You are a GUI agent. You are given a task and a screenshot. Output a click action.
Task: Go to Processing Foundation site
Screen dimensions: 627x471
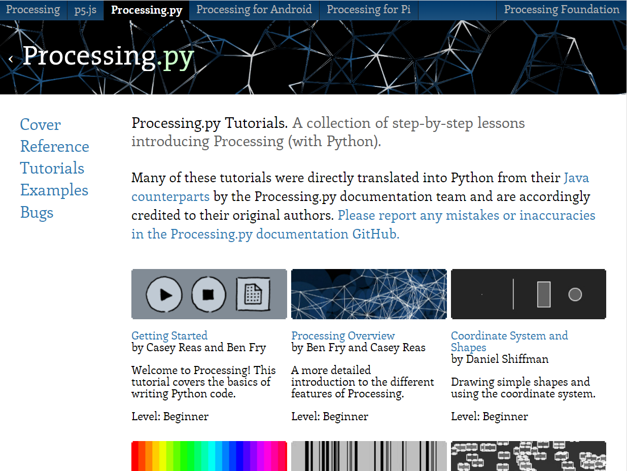tap(561, 10)
